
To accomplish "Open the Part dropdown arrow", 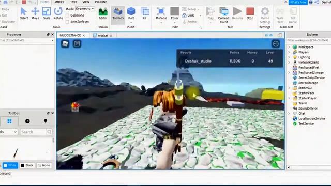I will click(131, 22).
